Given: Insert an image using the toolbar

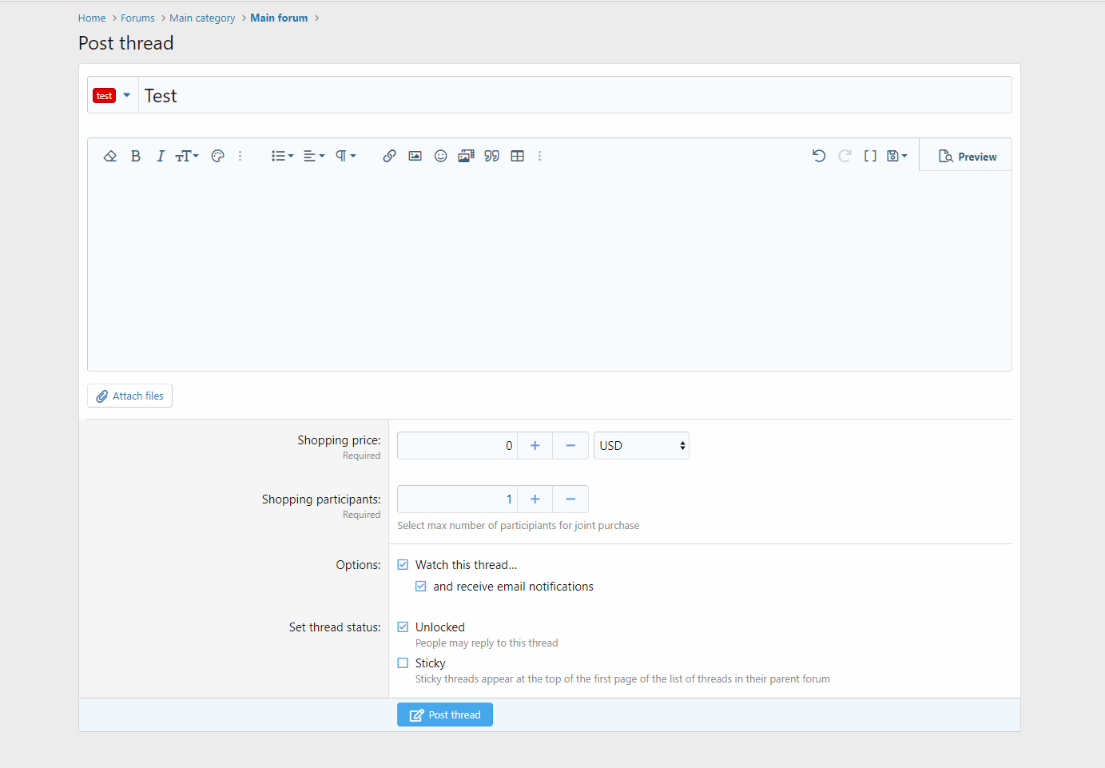Looking at the screenshot, I should pyautogui.click(x=415, y=157).
